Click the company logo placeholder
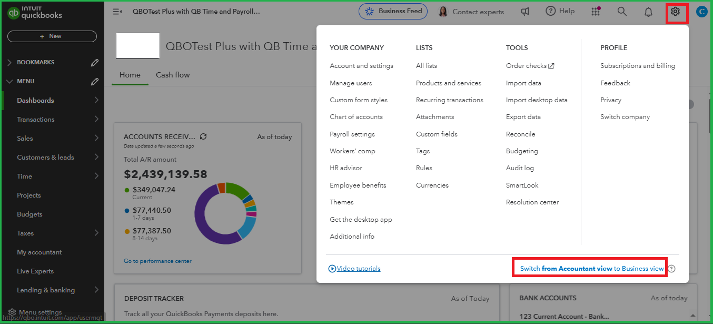 pyautogui.click(x=137, y=46)
